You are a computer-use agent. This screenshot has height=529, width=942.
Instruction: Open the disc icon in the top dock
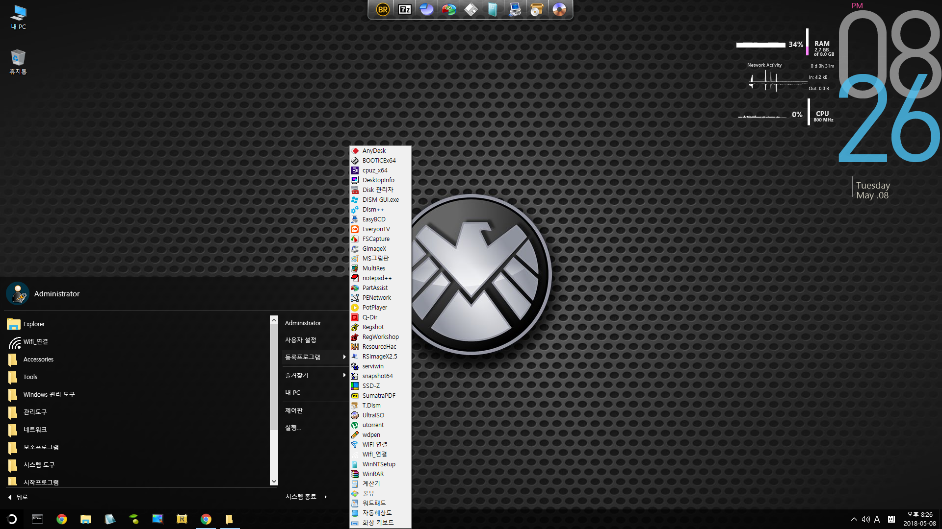pos(559,9)
